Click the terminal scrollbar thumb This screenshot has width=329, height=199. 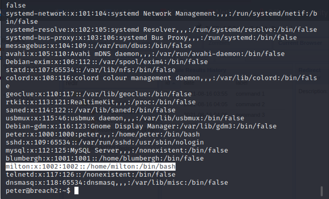(x=322, y=191)
